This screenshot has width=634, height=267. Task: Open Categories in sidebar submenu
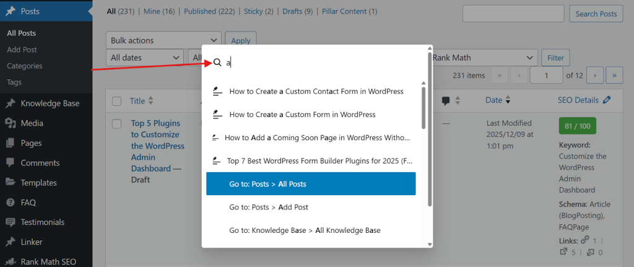click(x=24, y=66)
